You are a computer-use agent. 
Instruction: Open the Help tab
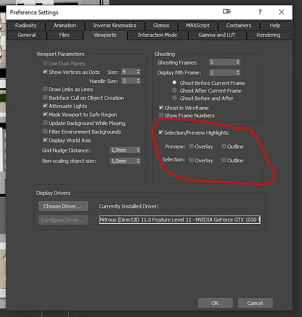click(275, 25)
